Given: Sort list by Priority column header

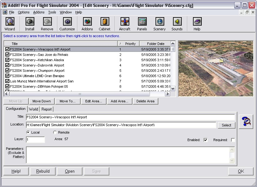Looking at the screenshot, I should click(x=129, y=44).
